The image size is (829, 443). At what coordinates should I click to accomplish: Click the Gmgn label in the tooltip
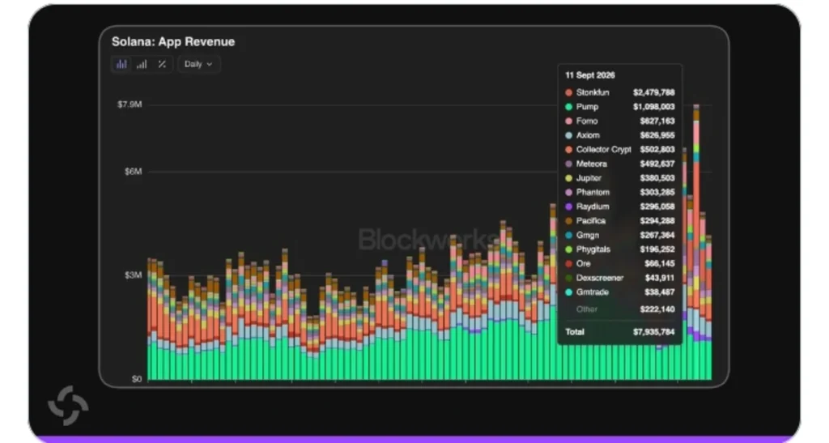[x=588, y=235]
